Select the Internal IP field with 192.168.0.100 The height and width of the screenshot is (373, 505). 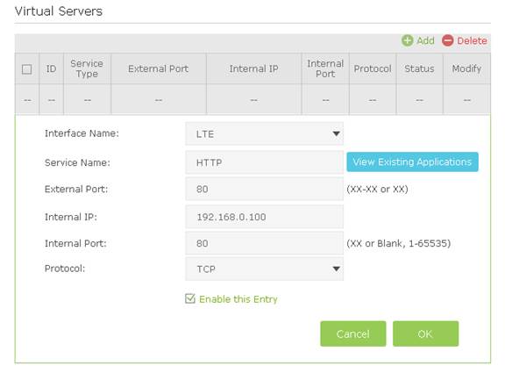pos(264,217)
